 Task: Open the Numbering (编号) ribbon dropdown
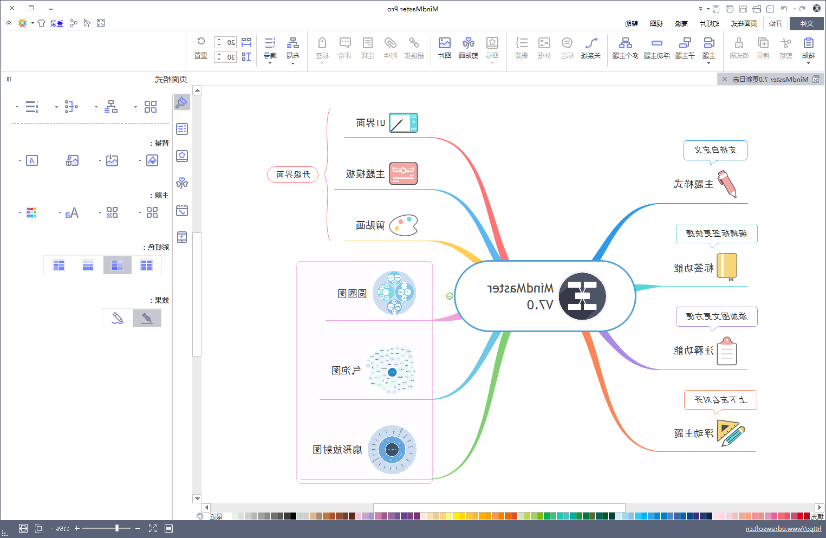pos(270,63)
